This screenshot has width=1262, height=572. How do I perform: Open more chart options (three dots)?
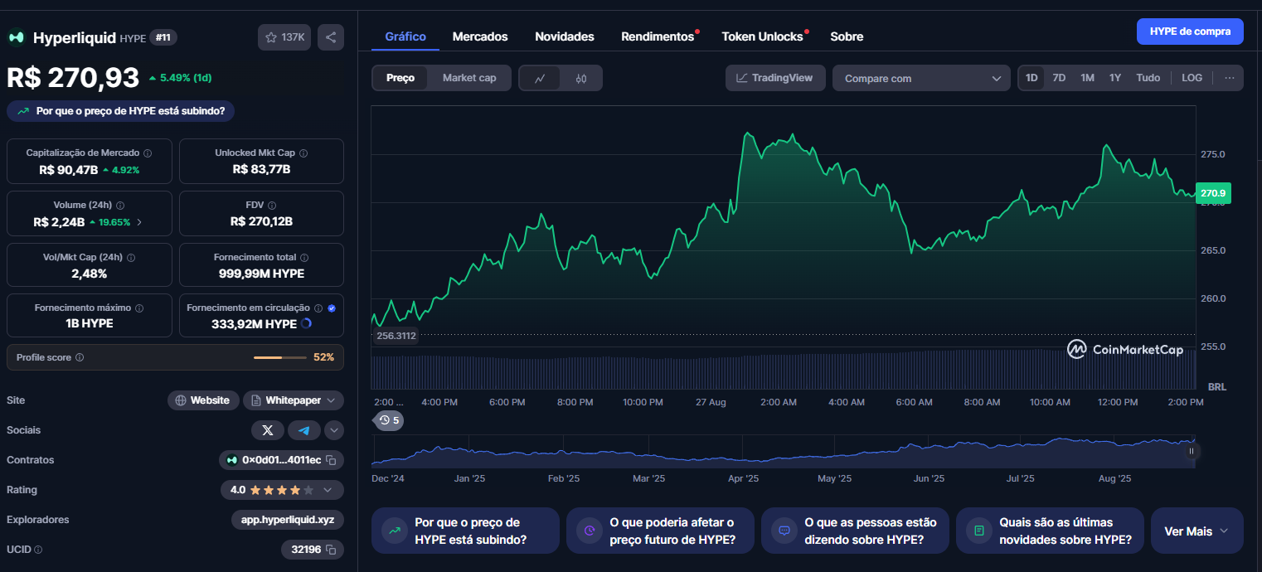1229,78
